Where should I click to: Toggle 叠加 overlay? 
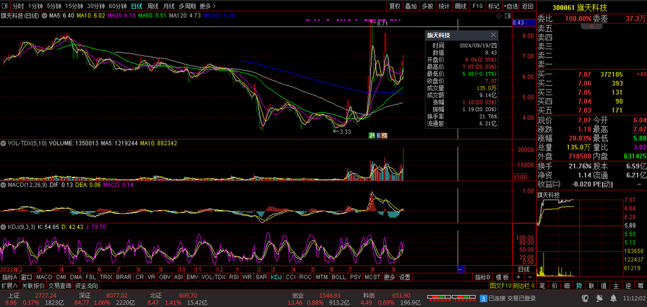pyautogui.click(x=411, y=6)
